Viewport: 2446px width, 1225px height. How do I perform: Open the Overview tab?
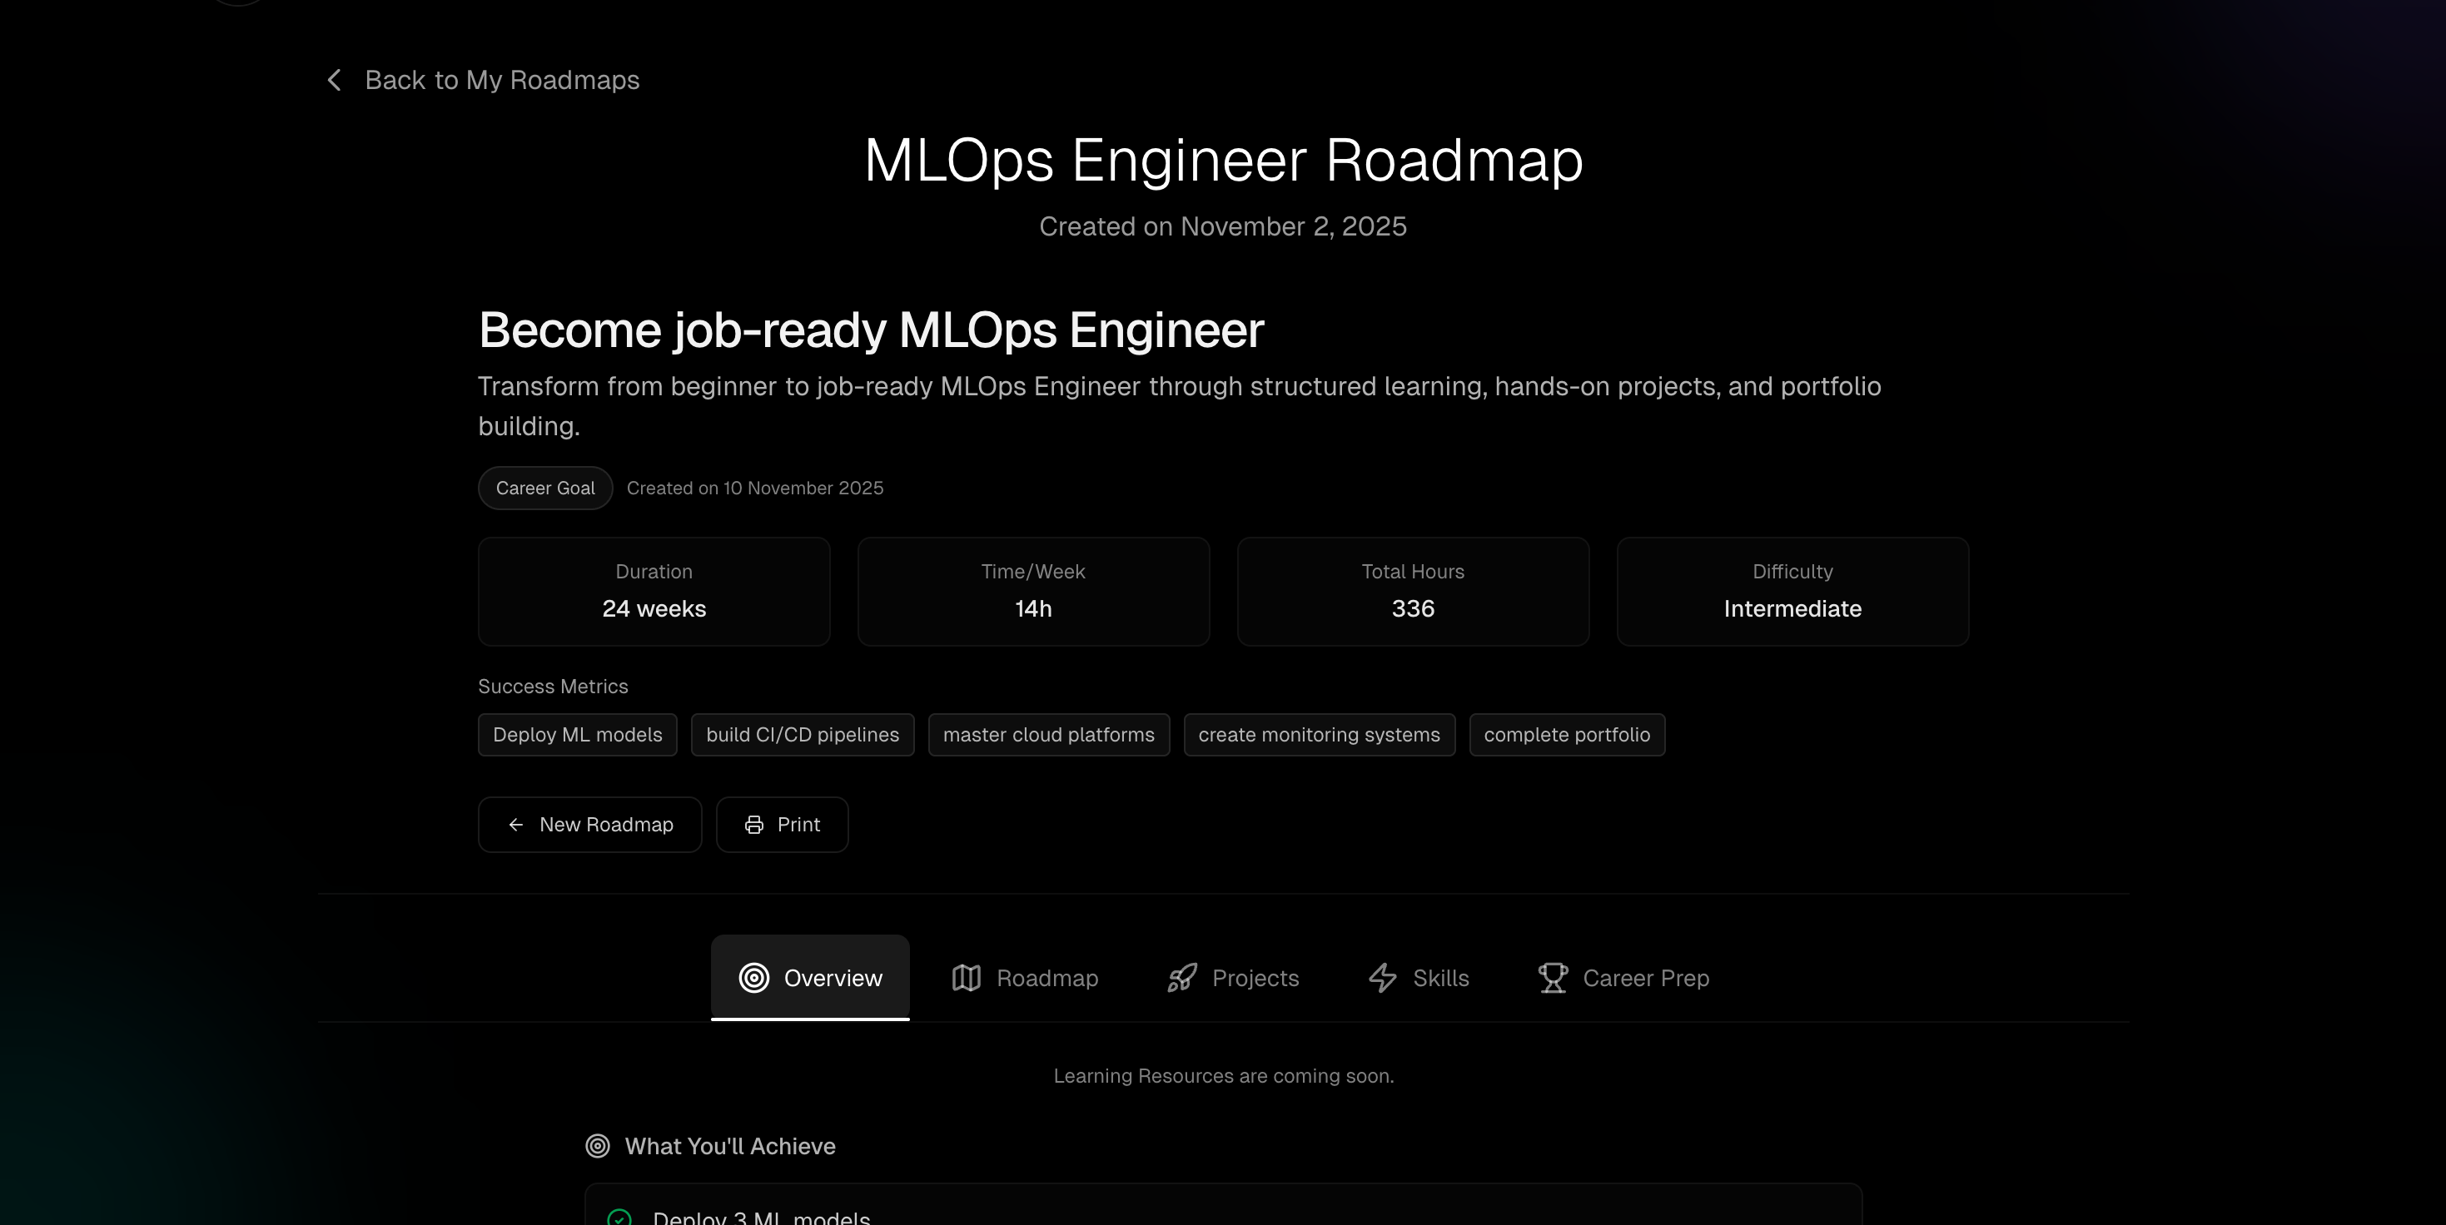810,979
